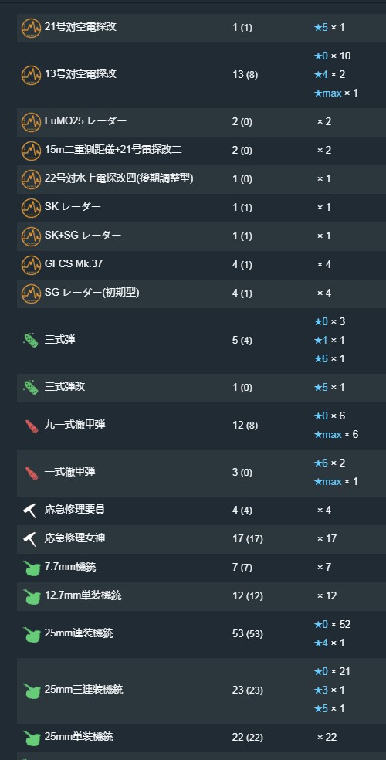Viewport: 386px width, 760px height.
Task: Click red shell icon beside 九一式徹甲弾
Action: [31, 426]
